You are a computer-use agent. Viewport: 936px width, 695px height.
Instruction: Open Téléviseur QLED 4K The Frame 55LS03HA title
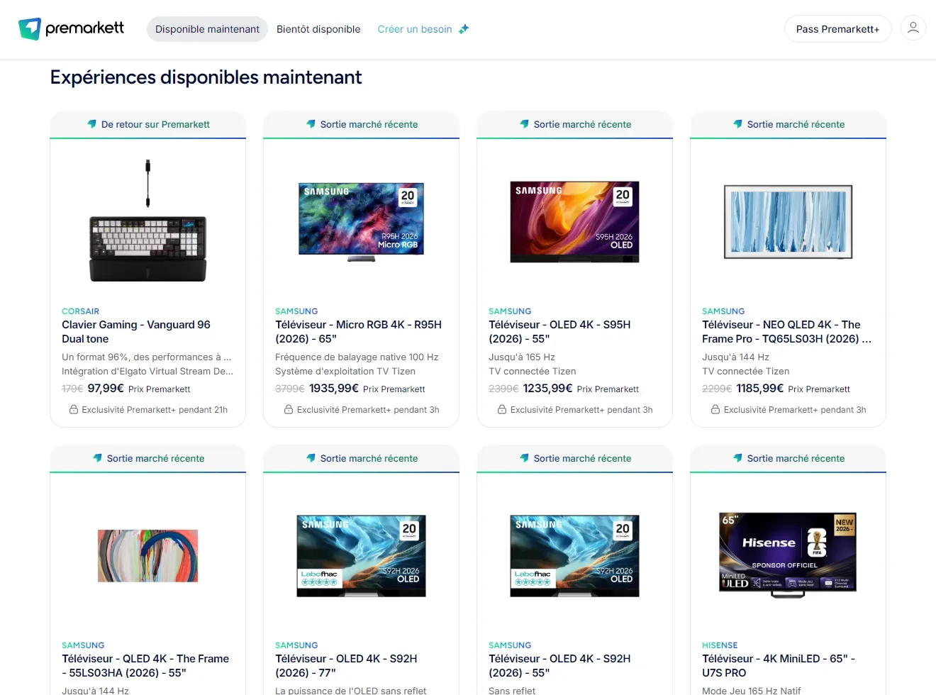pyautogui.click(x=145, y=666)
